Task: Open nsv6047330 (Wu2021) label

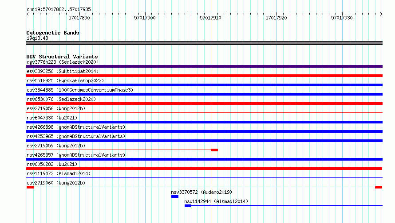Action: coord(52,118)
